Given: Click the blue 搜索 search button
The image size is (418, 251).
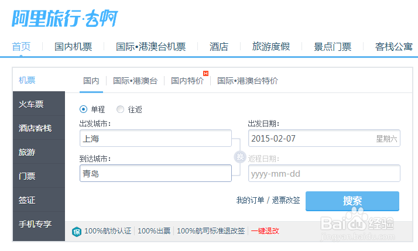Looking at the screenshot, I should tap(352, 201).
